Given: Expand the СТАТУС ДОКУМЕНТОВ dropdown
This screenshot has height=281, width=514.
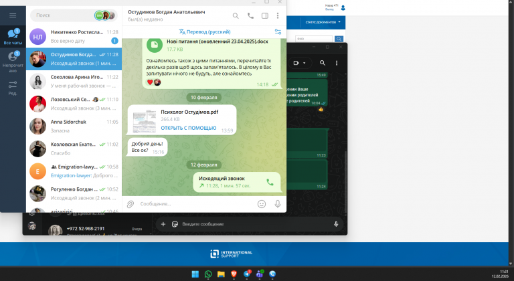Looking at the screenshot, I should tap(323, 22).
